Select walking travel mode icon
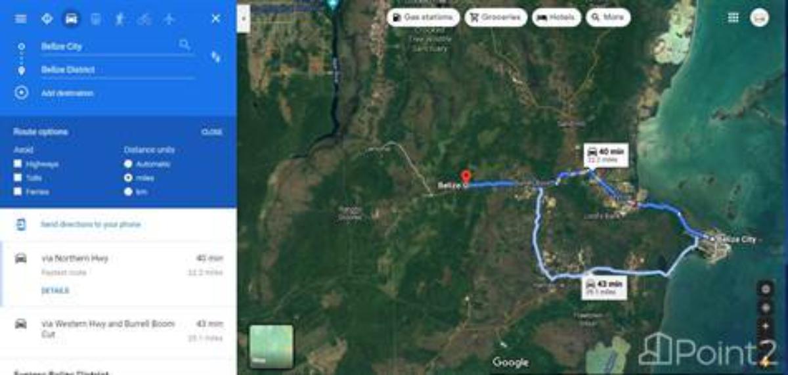The width and height of the screenshot is (788, 375). click(120, 18)
